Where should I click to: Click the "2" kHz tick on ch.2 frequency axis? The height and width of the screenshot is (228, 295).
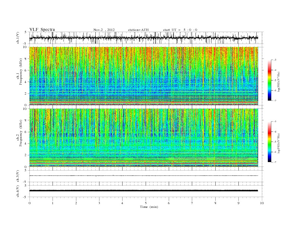click(26, 155)
